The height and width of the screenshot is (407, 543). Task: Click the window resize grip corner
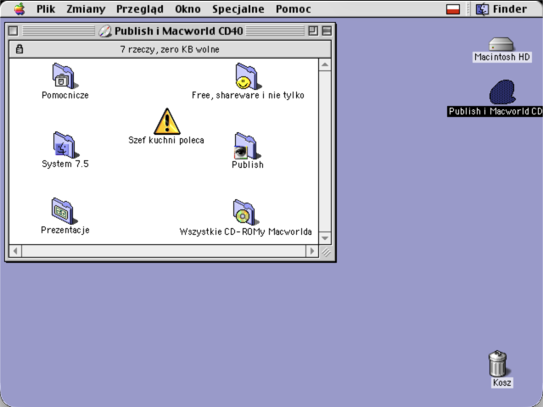click(x=326, y=252)
